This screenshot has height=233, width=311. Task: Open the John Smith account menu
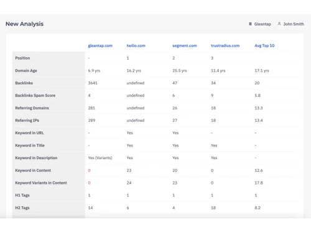tap(294, 24)
